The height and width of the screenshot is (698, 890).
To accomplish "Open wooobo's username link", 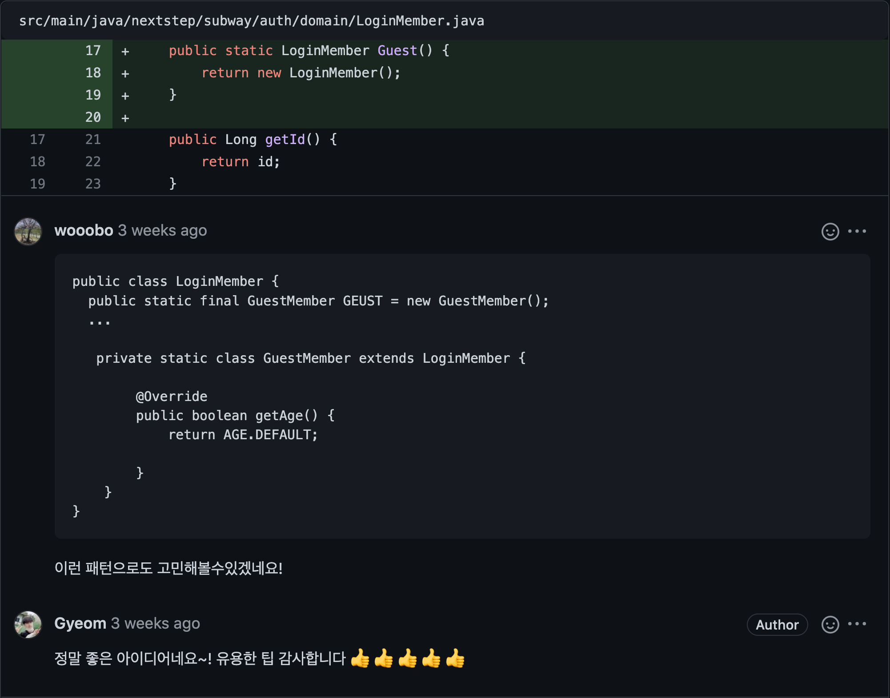I will [x=84, y=230].
